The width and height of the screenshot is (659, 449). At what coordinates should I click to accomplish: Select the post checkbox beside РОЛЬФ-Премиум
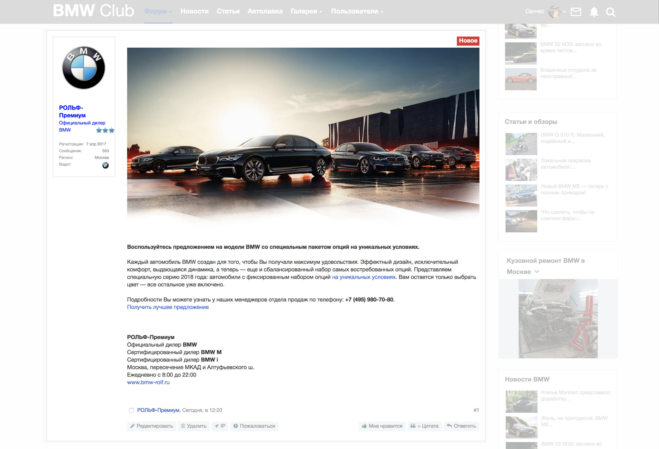131,410
